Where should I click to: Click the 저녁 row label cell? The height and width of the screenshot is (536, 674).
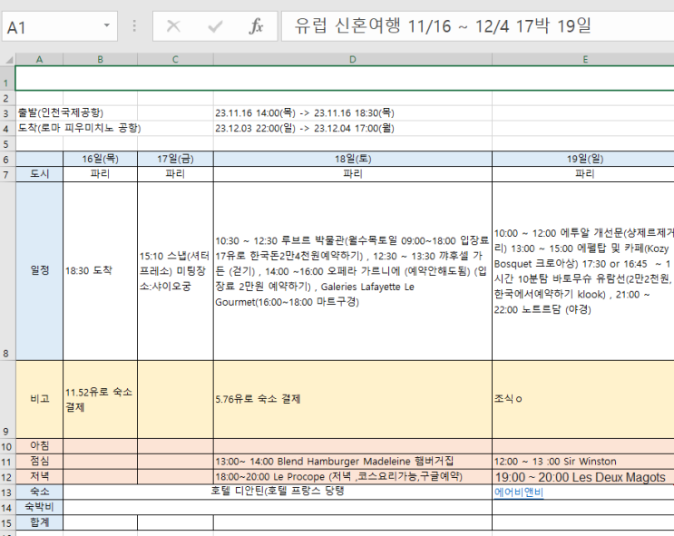39,476
